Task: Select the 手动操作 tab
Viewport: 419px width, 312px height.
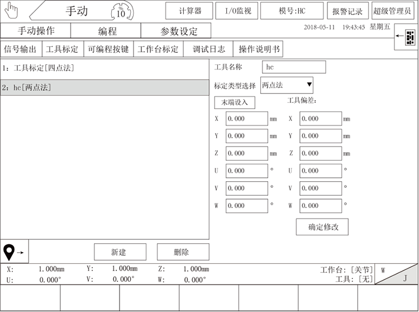Action: (36, 31)
